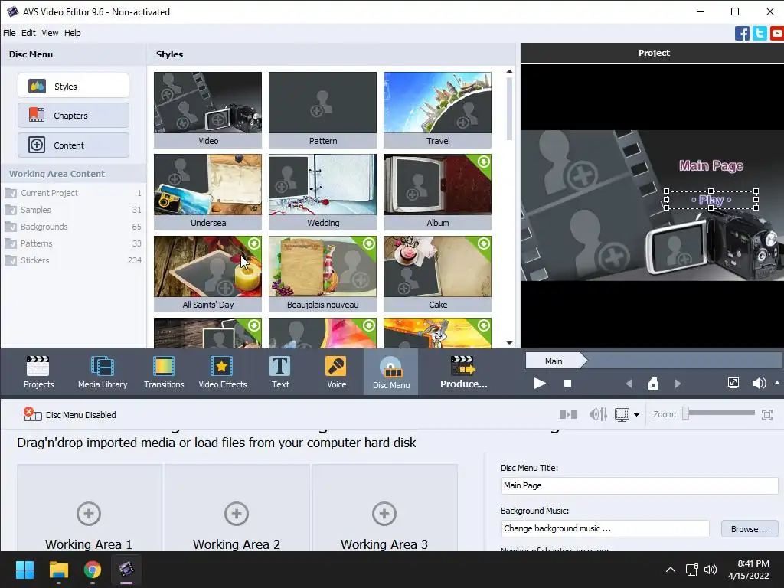Click the transition icon in timeline toolbar
This screenshot has width=784, height=588.
(568, 414)
